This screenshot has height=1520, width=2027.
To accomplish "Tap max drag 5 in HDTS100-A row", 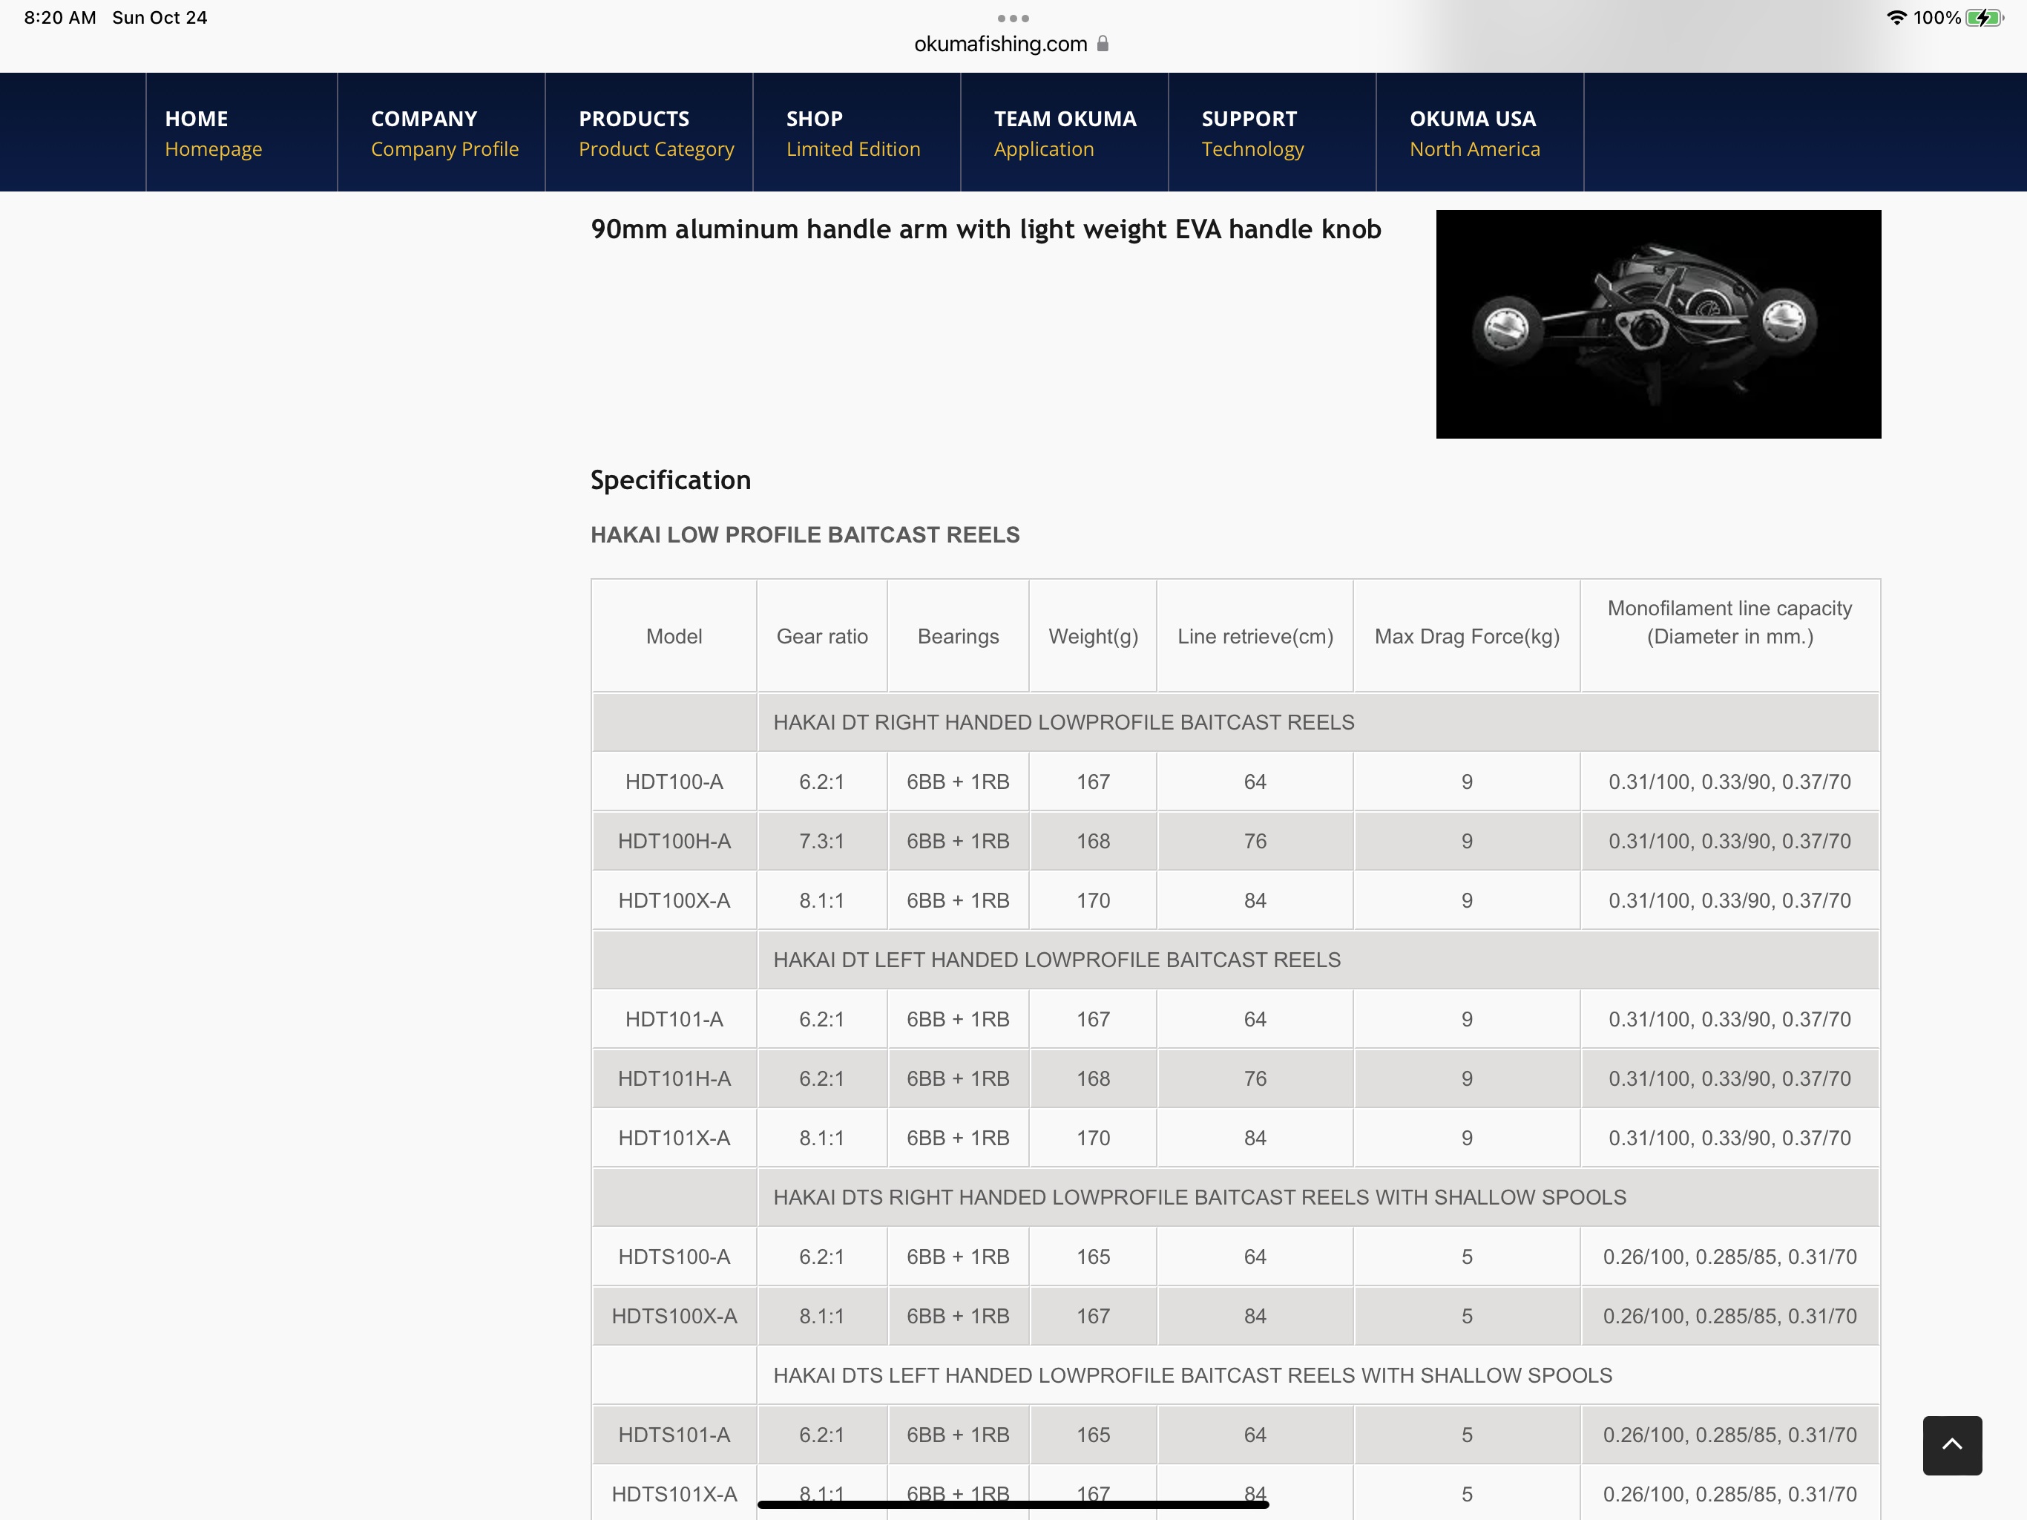I will pos(1466,1257).
